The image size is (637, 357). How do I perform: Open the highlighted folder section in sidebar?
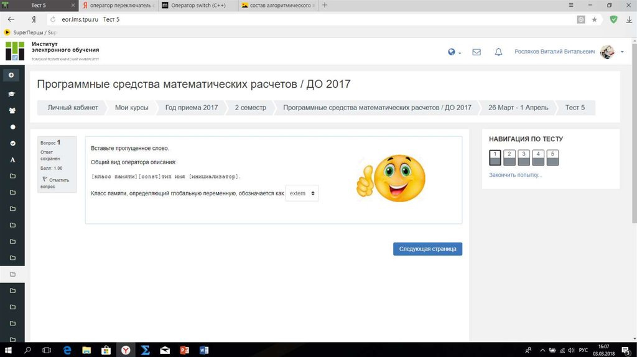click(12, 274)
